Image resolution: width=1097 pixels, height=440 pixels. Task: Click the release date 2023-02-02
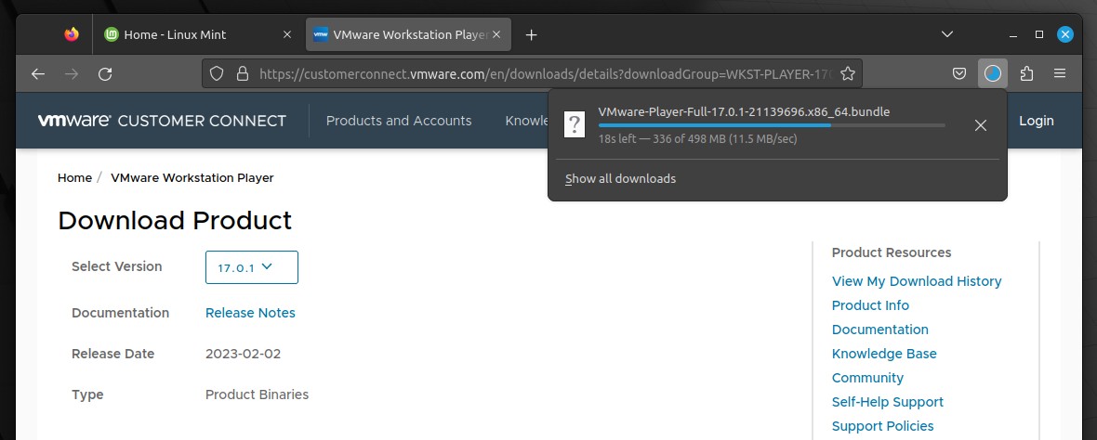coord(243,354)
